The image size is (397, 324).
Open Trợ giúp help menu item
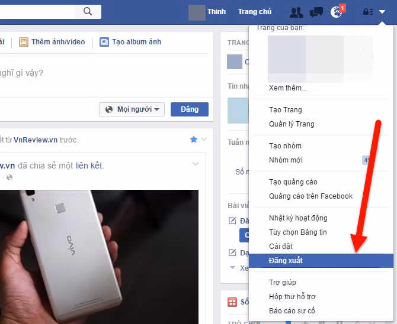point(282,282)
